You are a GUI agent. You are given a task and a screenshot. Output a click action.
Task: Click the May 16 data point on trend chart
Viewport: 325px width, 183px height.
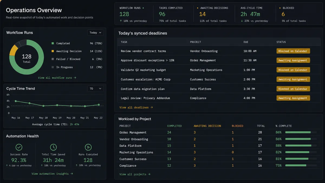(16, 101)
